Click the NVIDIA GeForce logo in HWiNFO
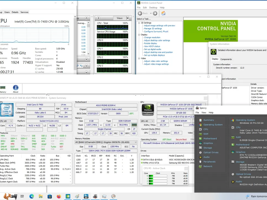Viewport: 267px width, 200px height. pyautogui.click(x=148, y=110)
